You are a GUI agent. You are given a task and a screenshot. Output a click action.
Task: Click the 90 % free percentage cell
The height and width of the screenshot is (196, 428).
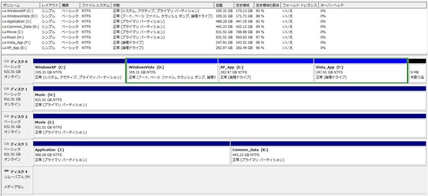point(260,11)
